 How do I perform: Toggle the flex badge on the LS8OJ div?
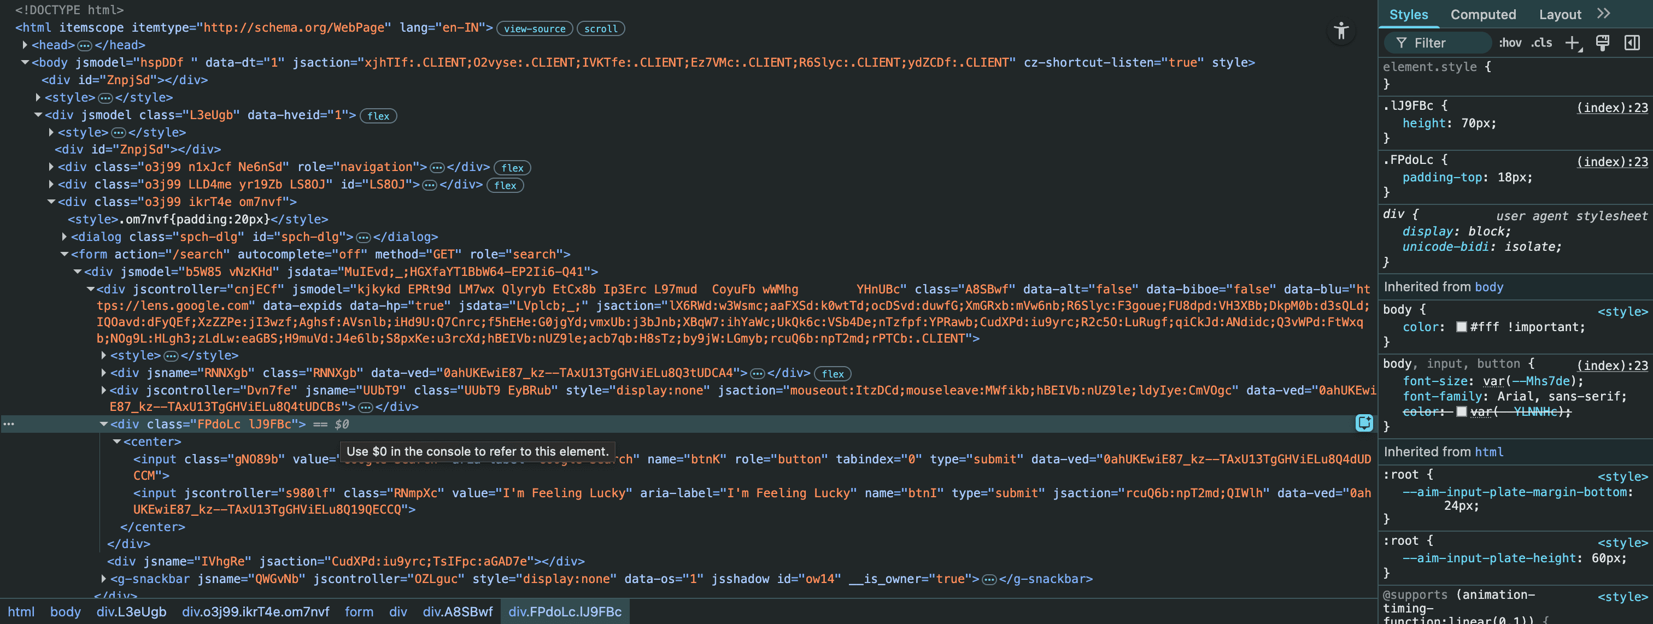505,185
